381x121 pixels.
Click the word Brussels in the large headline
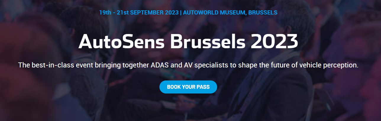click(x=208, y=42)
